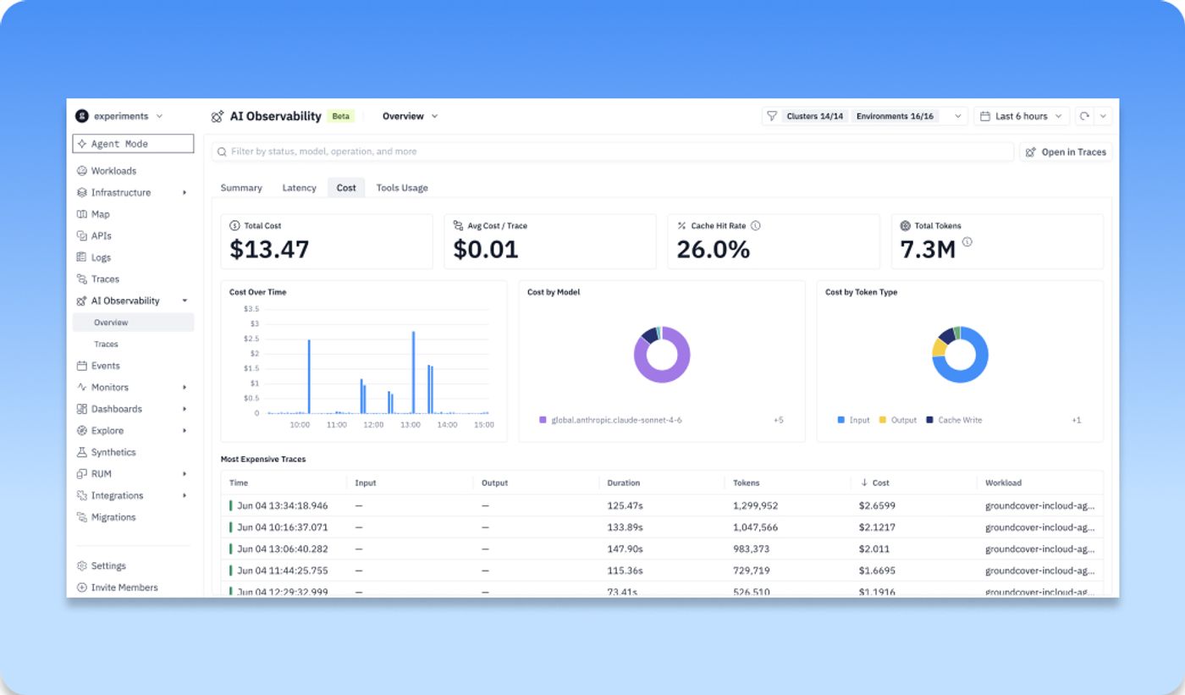Screen dimensions: 1185x695
Task: Click the Synthetics flask icon
Action: pos(82,452)
